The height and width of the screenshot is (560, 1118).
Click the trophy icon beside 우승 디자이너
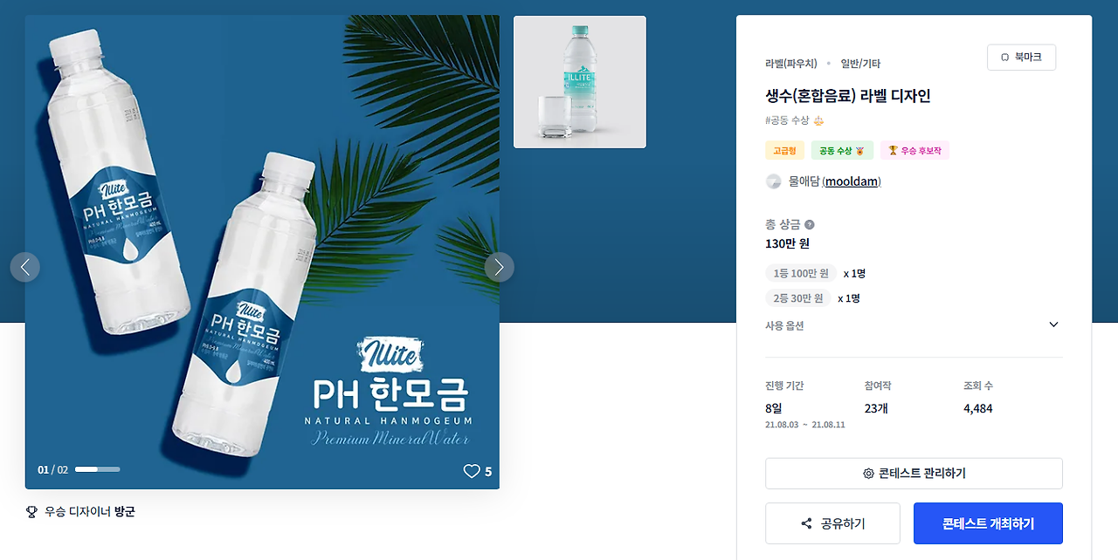(x=31, y=511)
